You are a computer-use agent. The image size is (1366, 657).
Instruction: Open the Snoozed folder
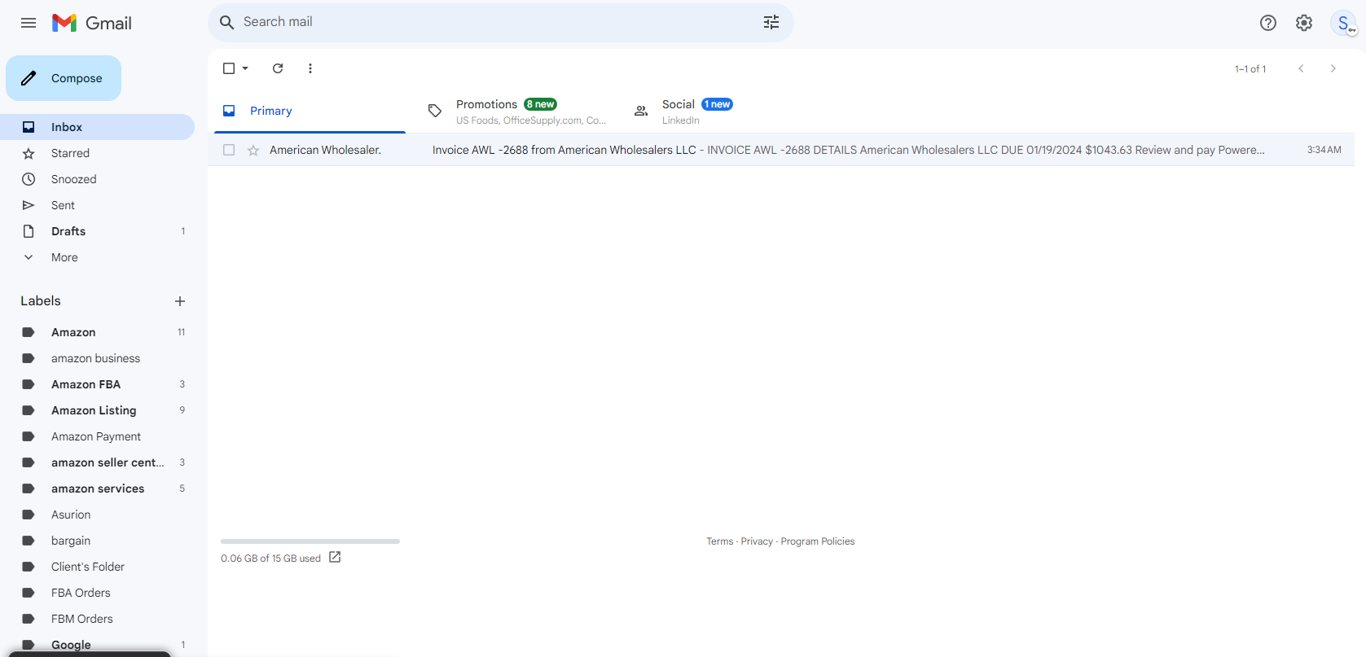tap(97, 179)
